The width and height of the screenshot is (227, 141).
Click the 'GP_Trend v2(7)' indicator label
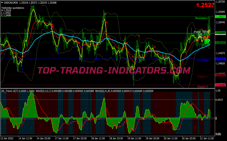pos(10,91)
